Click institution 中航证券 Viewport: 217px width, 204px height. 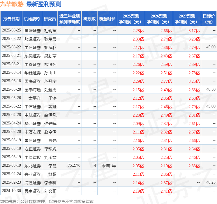pyautogui.click(x=33, y=115)
